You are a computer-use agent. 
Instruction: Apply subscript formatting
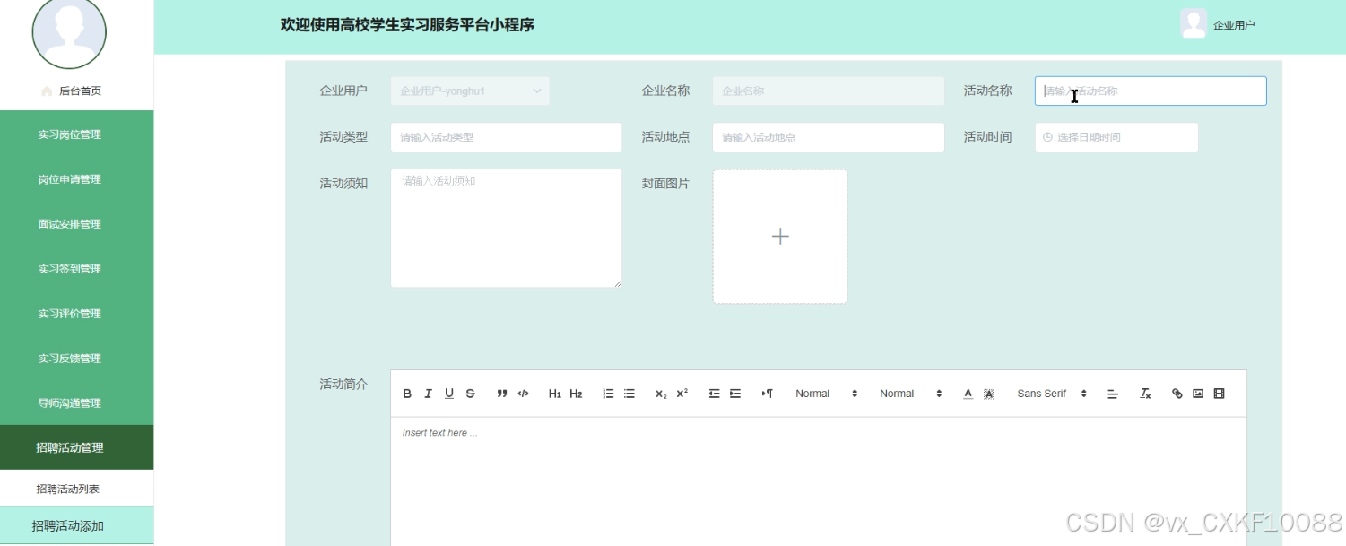click(x=661, y=394)
